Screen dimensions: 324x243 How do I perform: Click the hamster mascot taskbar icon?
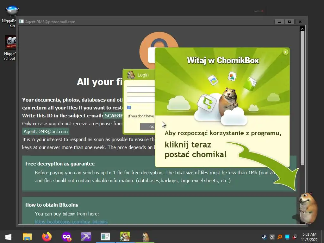(146, 237)
